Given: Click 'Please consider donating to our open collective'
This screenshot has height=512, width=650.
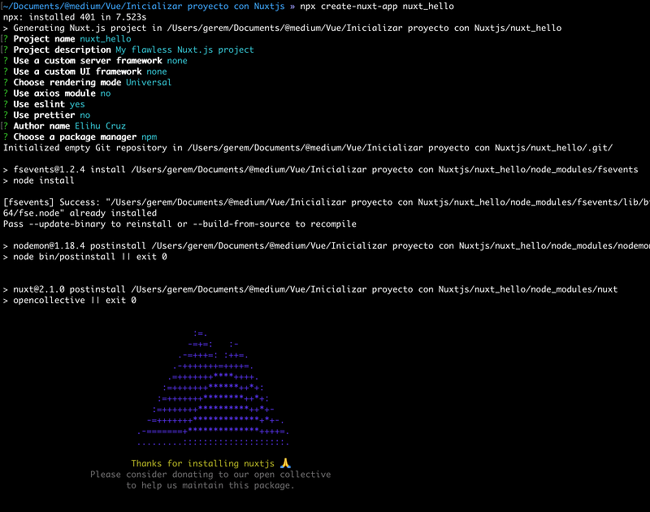Looking at the screenshot, I should pyautogui.click(x=210, y=475).
